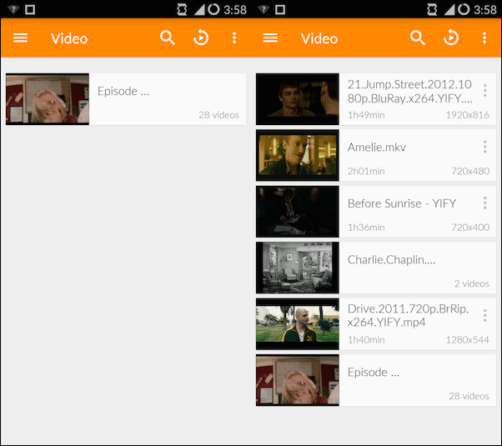
Task: Select '1920x816' resolution label
Action: tap(468, 115)
